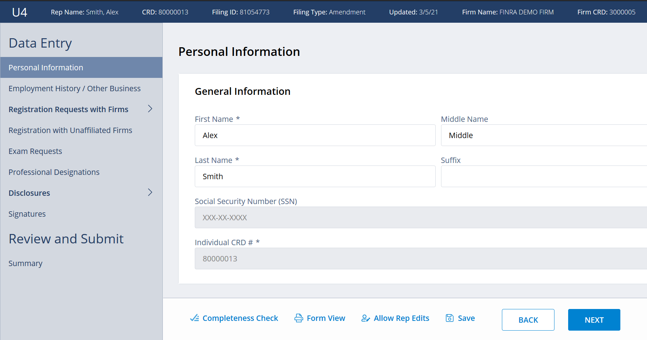Go to Employment History / Other Business
Viewport: 647px width, 340px height.
(x=75, y=89)
